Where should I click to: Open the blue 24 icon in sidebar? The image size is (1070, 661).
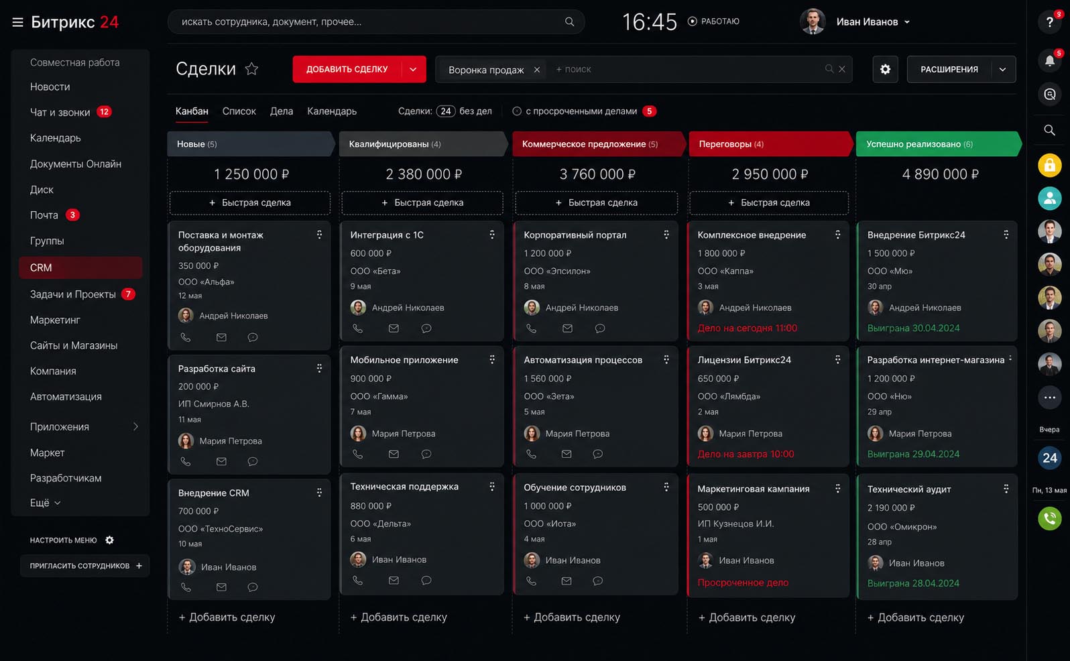pyautogui.click(x=1049, y=458)
